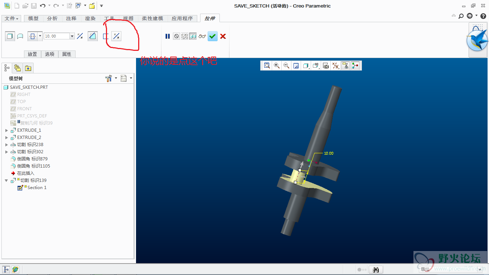Click the zoom in magnifier icon

(x=277, y=66)
